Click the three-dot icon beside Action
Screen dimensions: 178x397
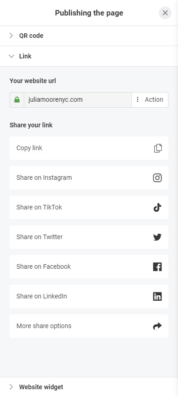pyautogui.click(x=137, y=99)
